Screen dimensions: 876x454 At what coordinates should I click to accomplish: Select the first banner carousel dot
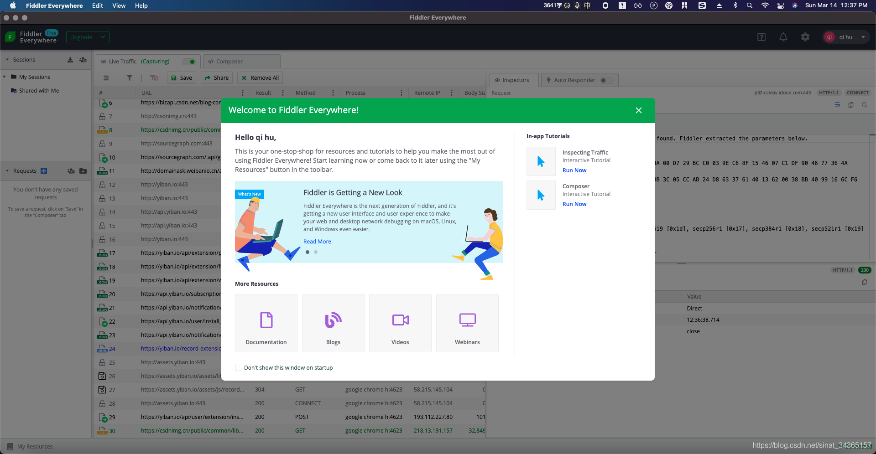308,252
